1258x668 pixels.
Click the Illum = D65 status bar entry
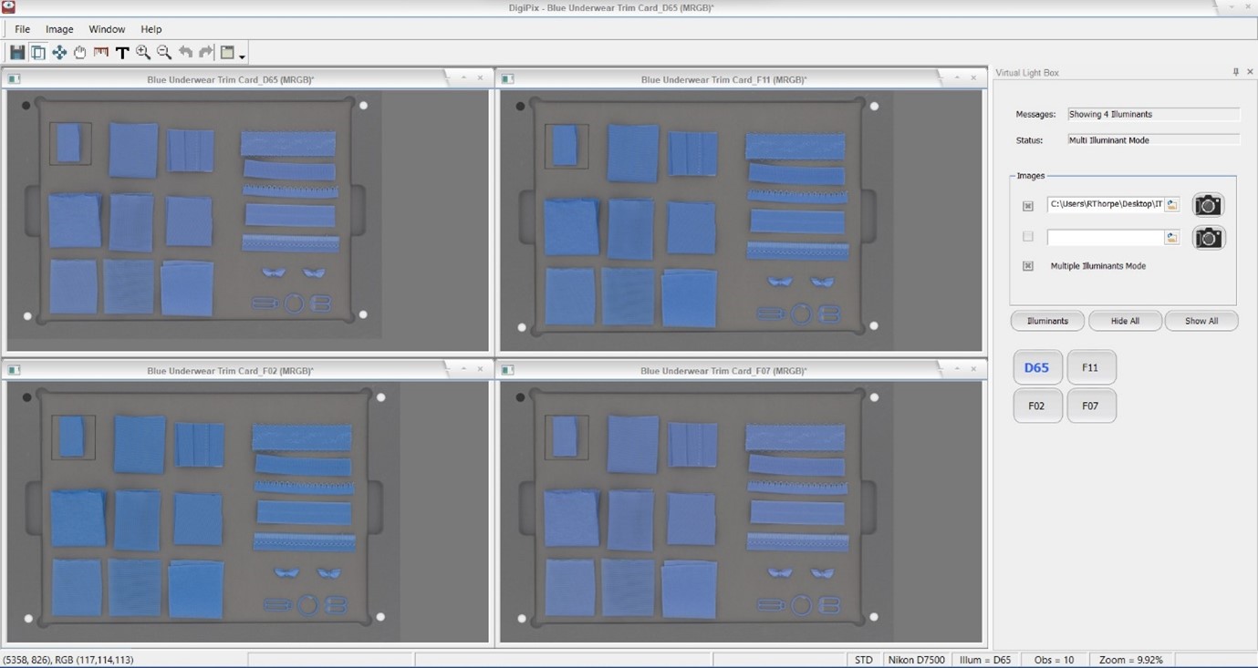[x=985, y=660]
